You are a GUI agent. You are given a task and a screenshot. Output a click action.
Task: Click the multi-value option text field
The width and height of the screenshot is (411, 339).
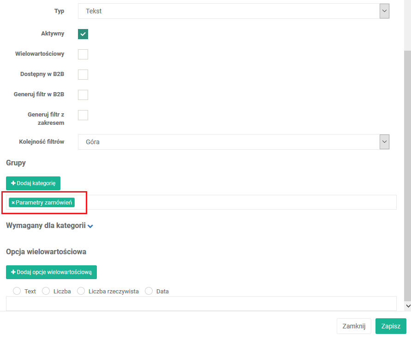(201, 303)
